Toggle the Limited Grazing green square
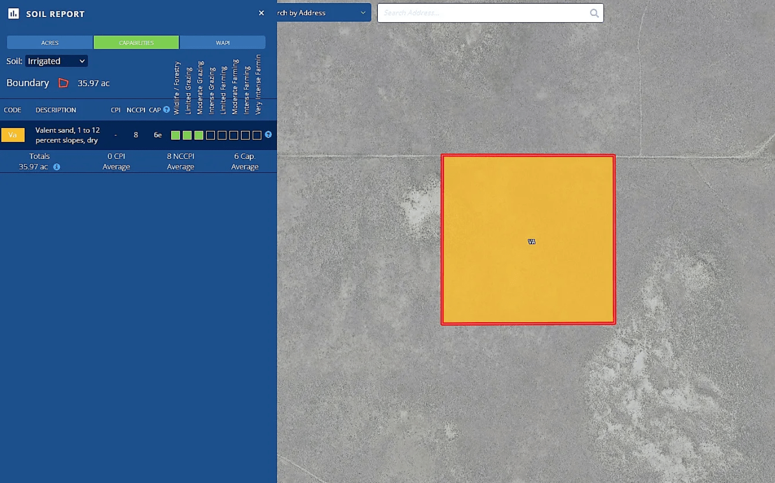Image resolution: width=775 pixels, height=483 pixels. (x=187, y=135)
